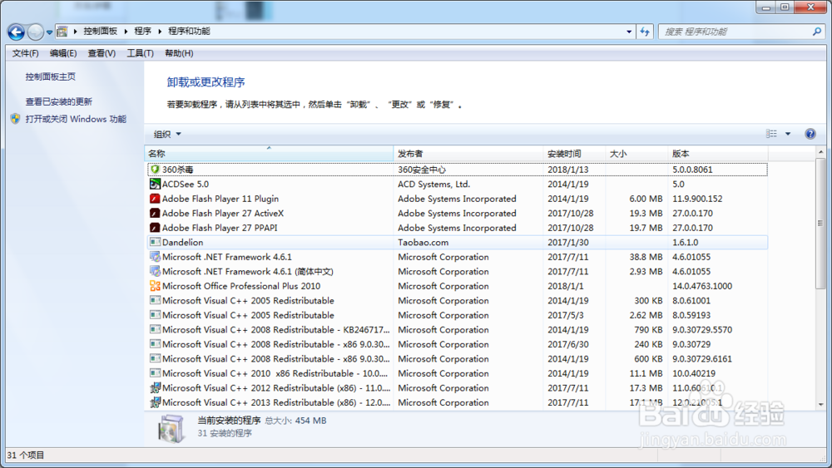Click Visual C++ 2005 icon, version 8.0.61001

(x=155, y=301)
